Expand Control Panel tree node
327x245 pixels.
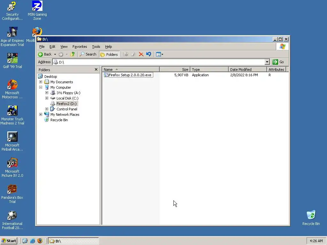[47, 109]
